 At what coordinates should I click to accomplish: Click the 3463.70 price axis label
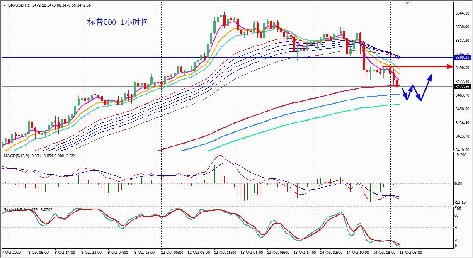pos(462,95)
